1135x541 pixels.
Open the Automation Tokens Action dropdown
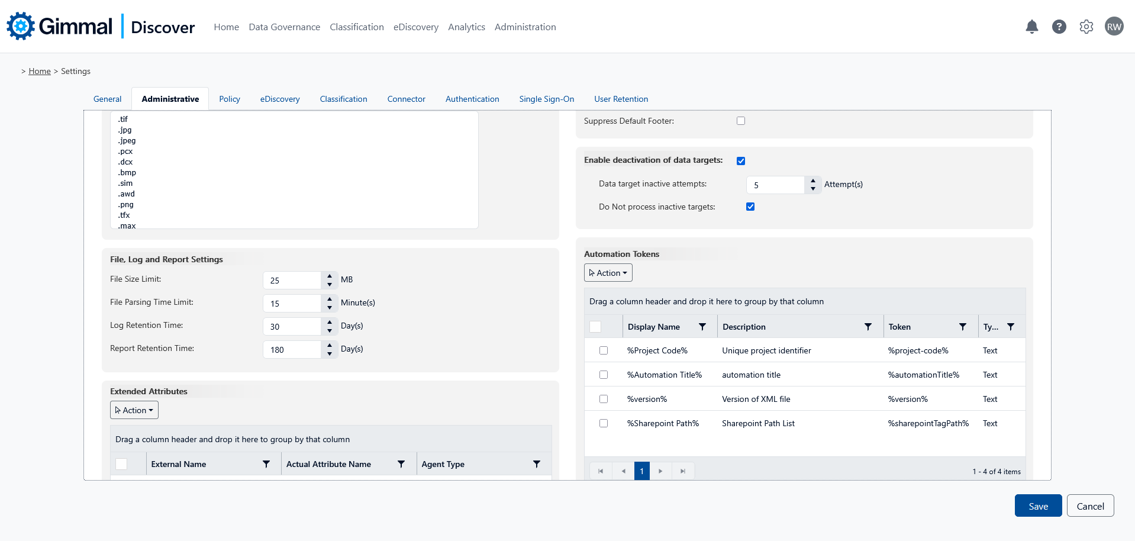coord(608,273)
